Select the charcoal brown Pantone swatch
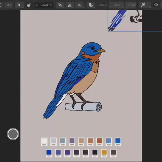The height and width of the screenshot is (162, 162). point(86,153)
